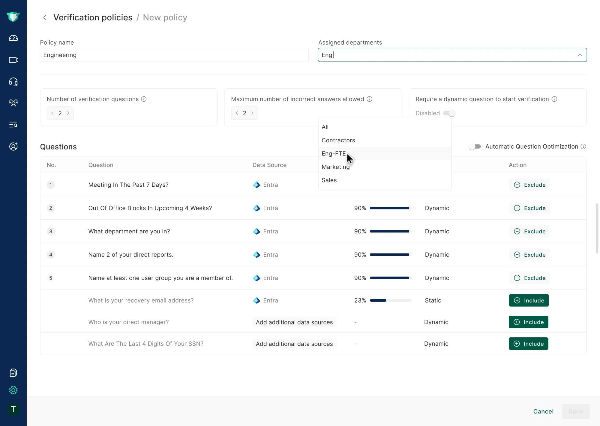600x426 pixels.
Task: Click the Entra icon in the direct reports row
Action: [x=256, y=255]
